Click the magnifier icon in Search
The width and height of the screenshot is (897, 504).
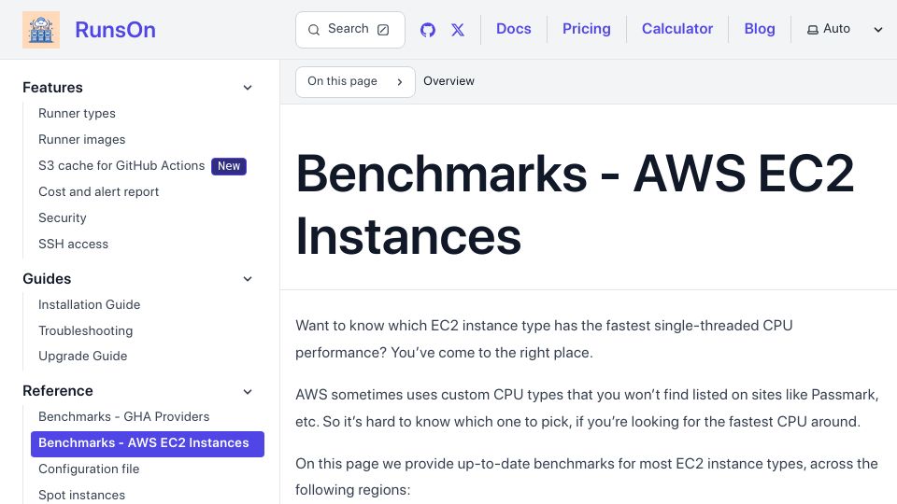coord(314,30)
